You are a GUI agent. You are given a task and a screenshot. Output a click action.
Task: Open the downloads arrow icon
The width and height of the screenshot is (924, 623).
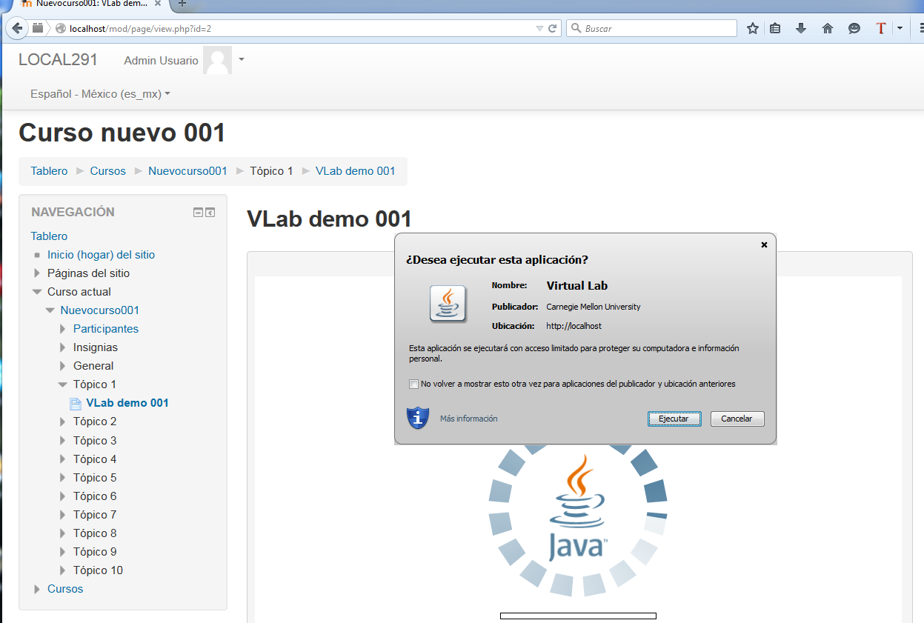click(801, 28)
